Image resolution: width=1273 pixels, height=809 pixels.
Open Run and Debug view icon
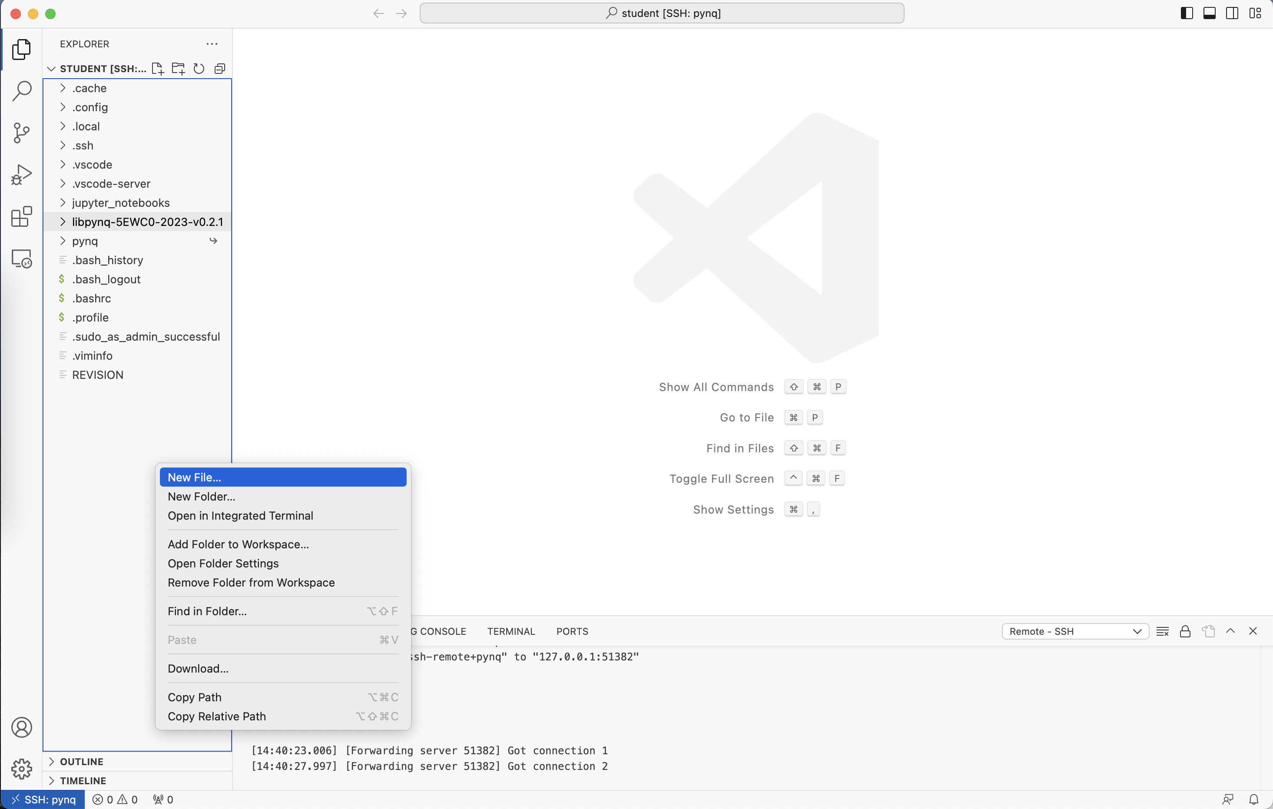(22, 175)
